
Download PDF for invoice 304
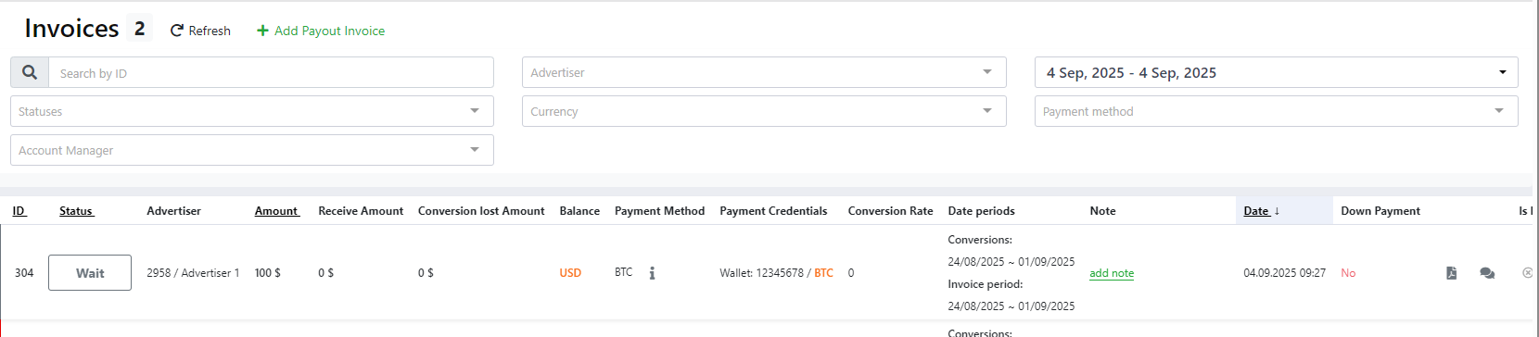coord(1451,273)
